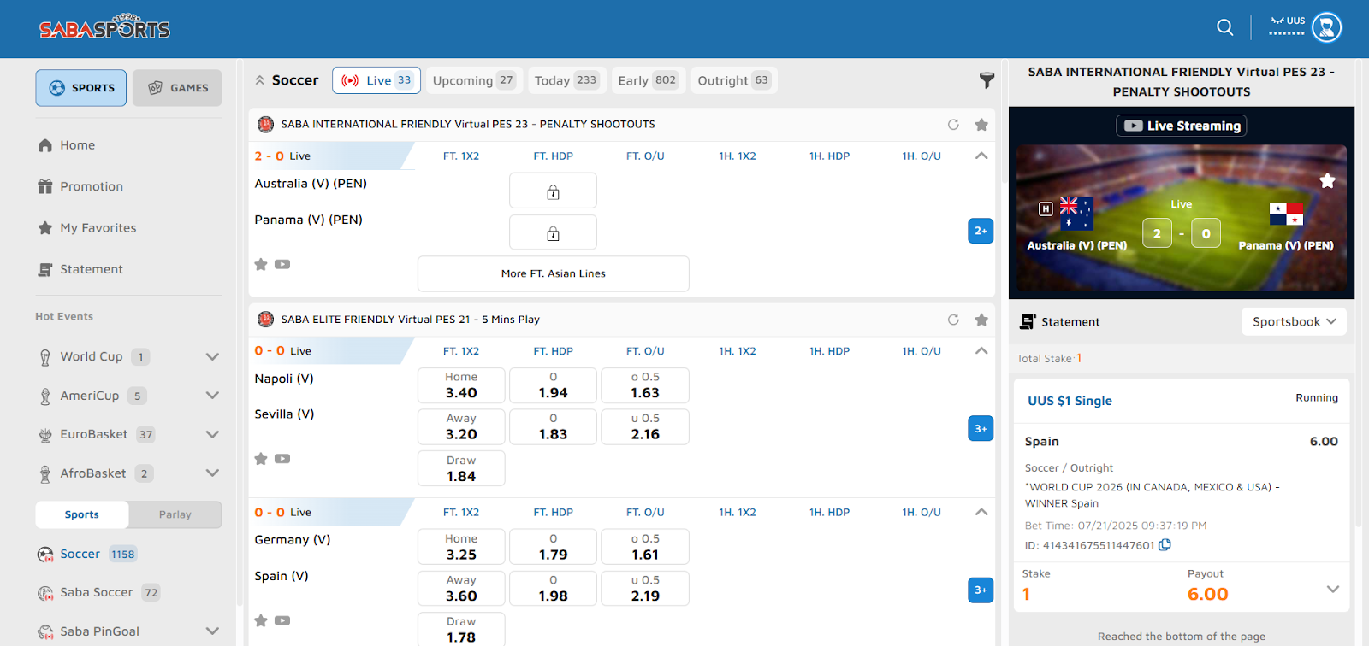Click the GAMES button
Viewport: 1369px width, 646px height.
click(x=177, y=88)
